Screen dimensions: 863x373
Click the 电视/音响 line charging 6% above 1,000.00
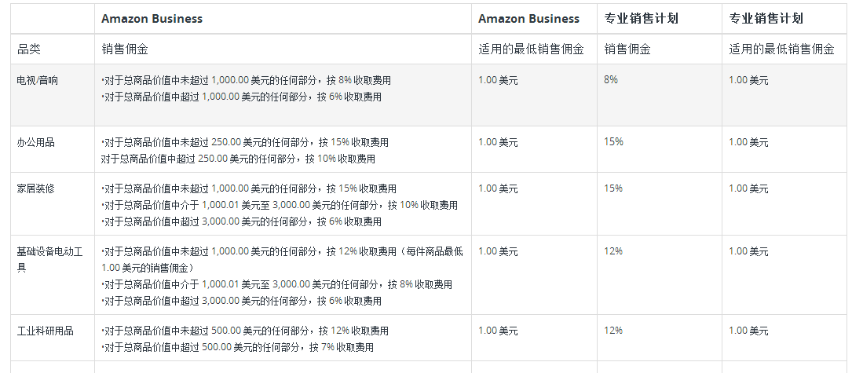pos(242,97)
